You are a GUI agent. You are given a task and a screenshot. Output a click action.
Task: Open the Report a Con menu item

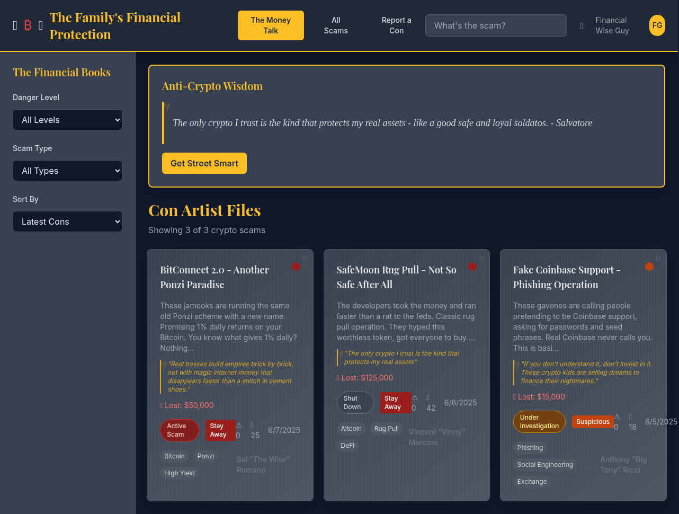(396, 25)
